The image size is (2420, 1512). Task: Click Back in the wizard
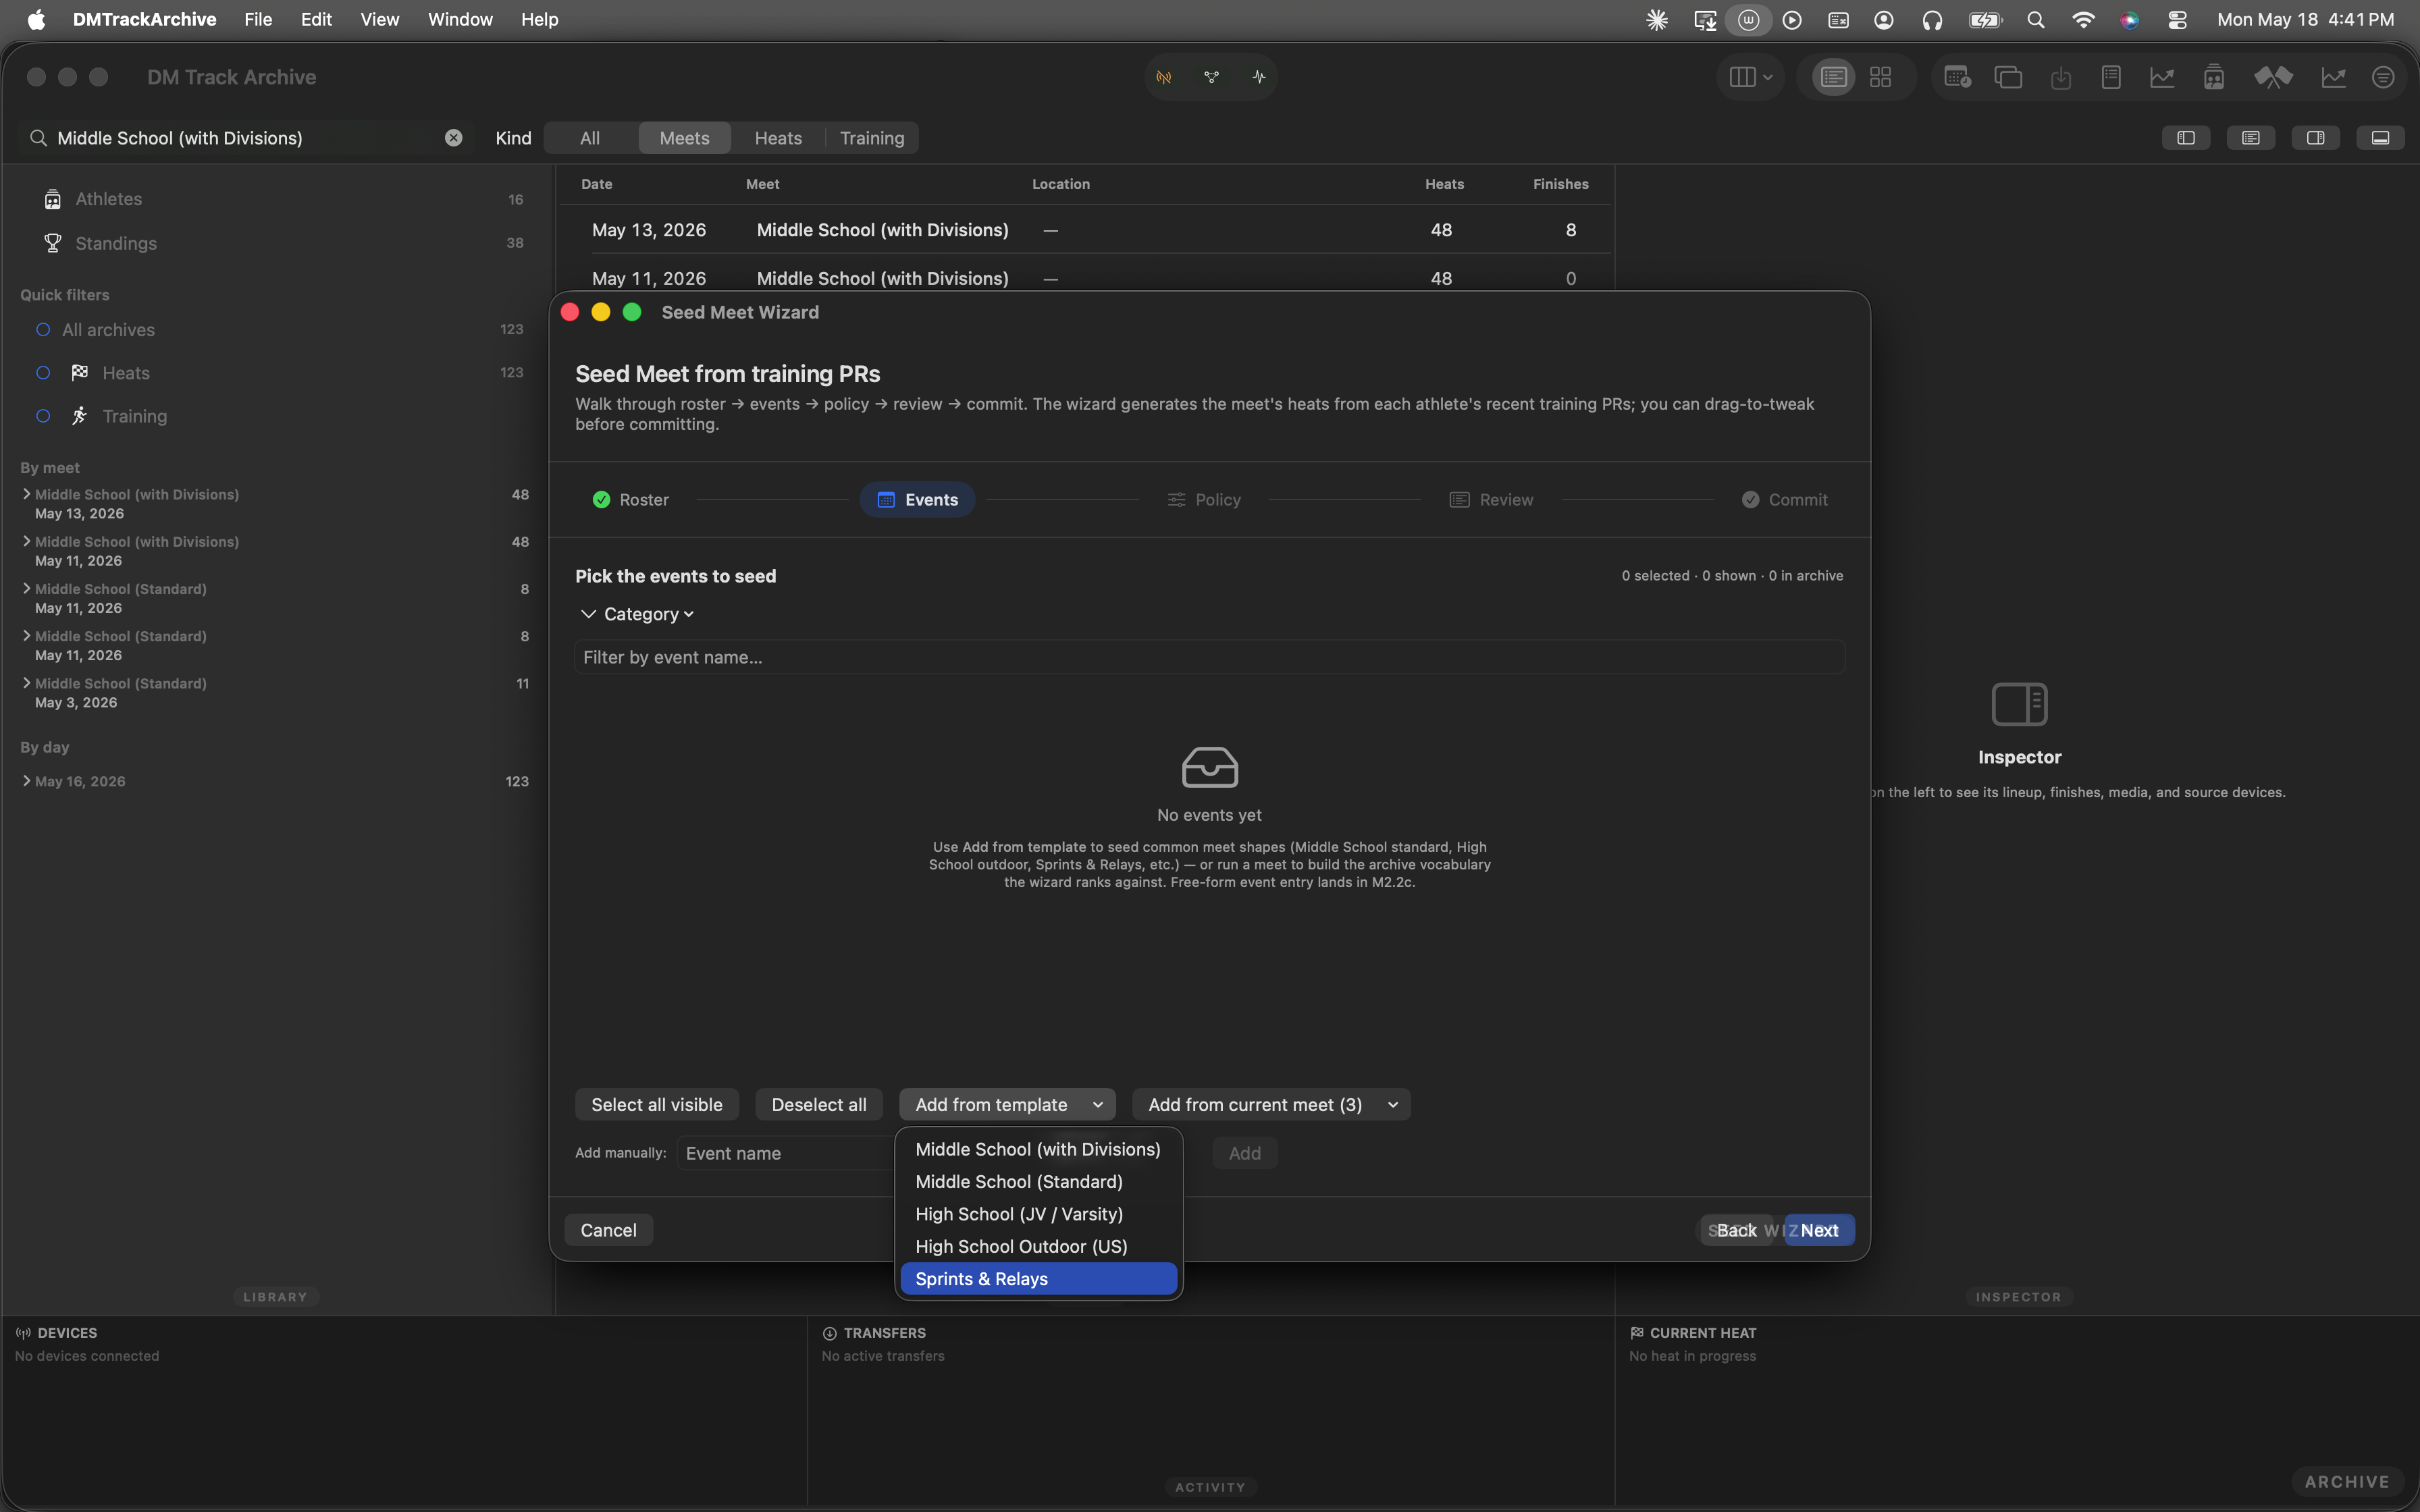pos(1736,1230)
